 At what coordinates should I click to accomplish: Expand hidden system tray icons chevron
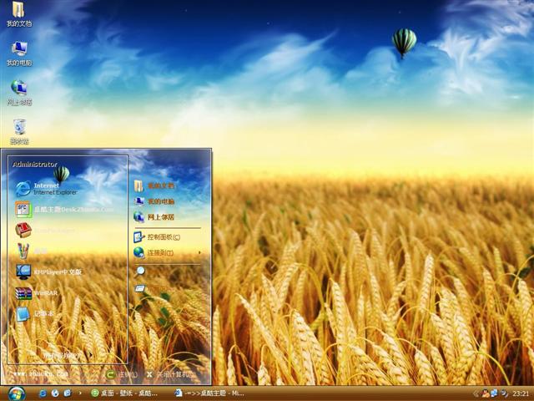point(476,393)
